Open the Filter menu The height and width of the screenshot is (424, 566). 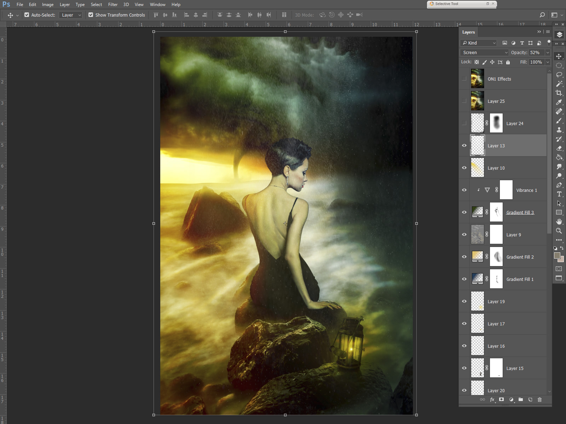coord(112,5)
